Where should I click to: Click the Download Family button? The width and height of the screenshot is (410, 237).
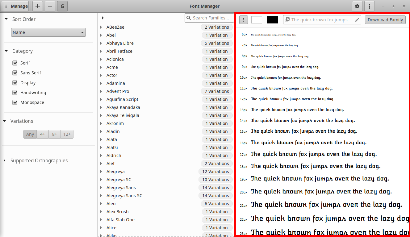click(x=385, y=20)
